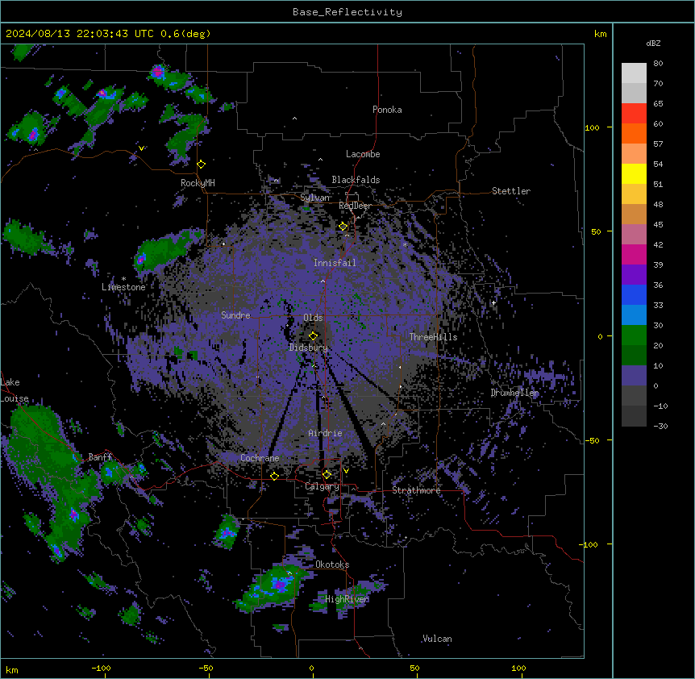Click the Sylvan label
Image resolution: width=695 pixels, height=679 pixels.
click(314, 198)
